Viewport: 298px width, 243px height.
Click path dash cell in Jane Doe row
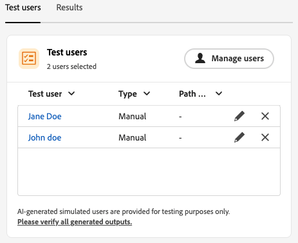[x=180, y=117]
